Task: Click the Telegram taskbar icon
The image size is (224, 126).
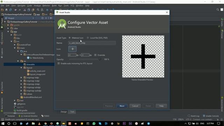Action: [x=148, y=124]
